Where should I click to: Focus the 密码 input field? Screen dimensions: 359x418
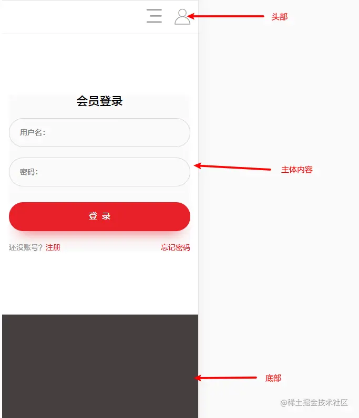pyautogui.click(x=99, y=172)
